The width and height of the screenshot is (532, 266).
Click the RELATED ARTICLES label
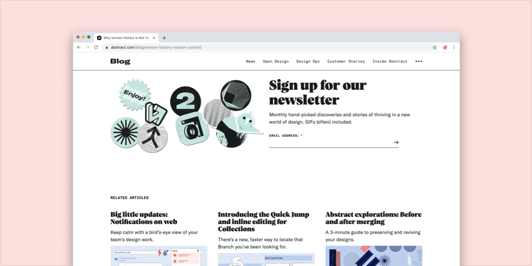point(129,198)
